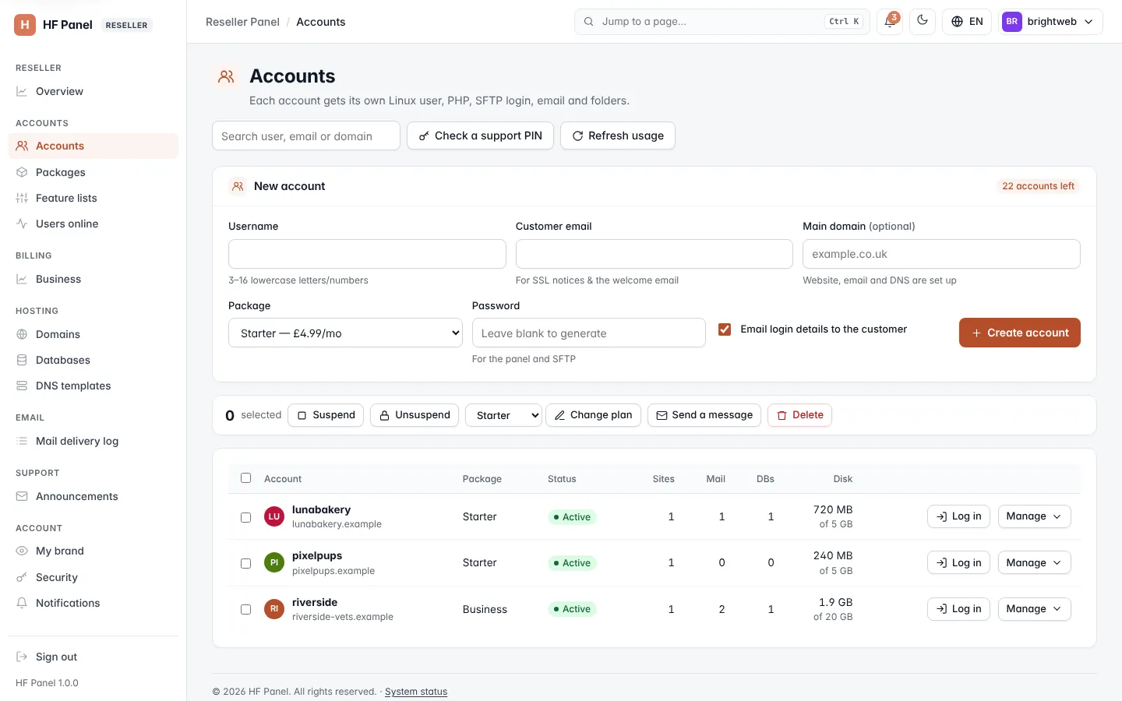Open DNS templates in the sidebar
The height and width of the screenshot is (701, 1122).
point(93,386)
